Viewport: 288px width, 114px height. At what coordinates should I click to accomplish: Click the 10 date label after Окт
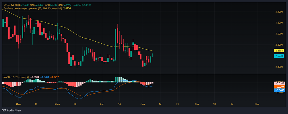tap(214, 104)
